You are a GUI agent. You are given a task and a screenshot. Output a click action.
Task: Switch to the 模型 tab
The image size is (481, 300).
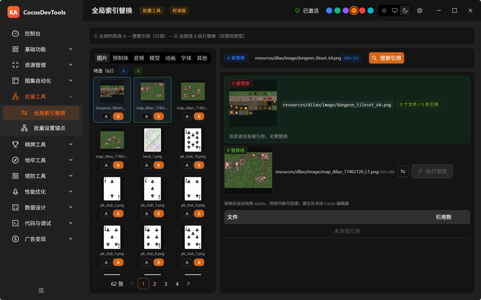click(155, 58)
